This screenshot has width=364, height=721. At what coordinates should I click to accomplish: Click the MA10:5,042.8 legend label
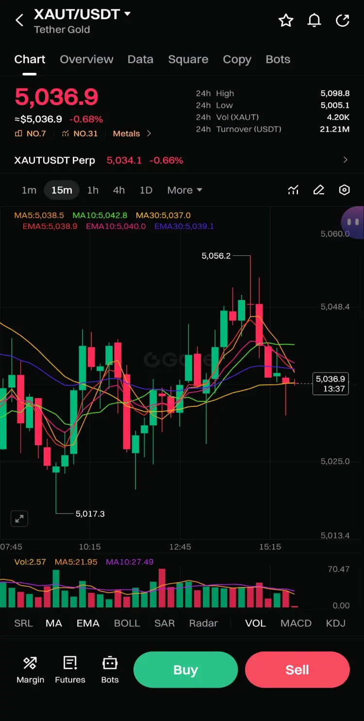pyautogui.click(x=100, y=215)
